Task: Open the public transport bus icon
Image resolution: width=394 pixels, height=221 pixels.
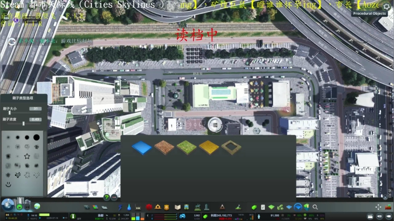Action: [187, 207]
